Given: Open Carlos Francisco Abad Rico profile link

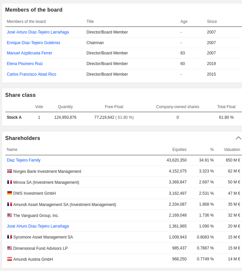Looking at the screenshot, I should pyautogui.click(x=32, y=74).
